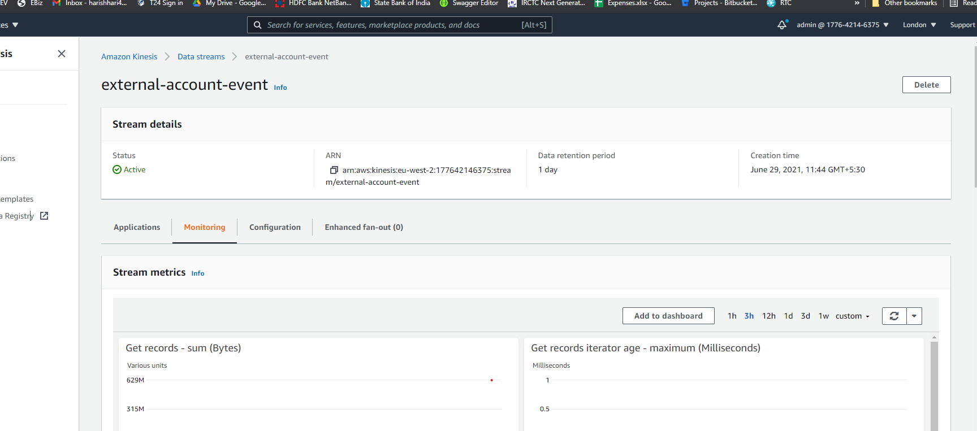Copy the stream ARN with copy icon
977x431 pixels.
click(334, 170)
